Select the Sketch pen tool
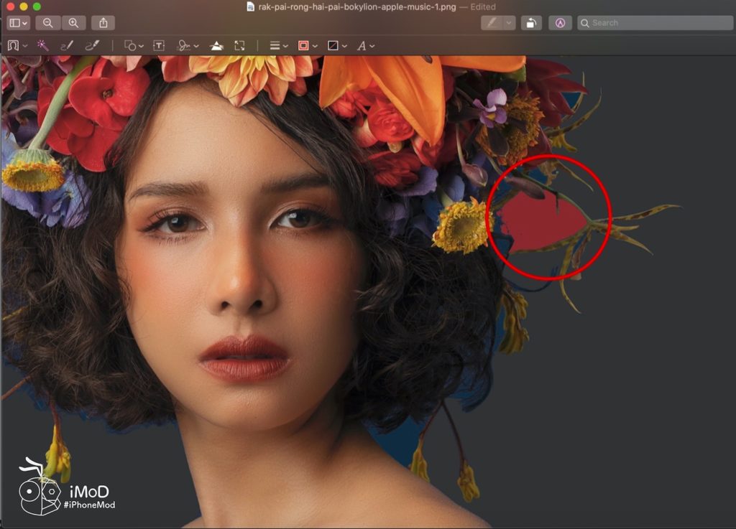Image resolution: width=736 pixels, height=529 pixels. 67,45
